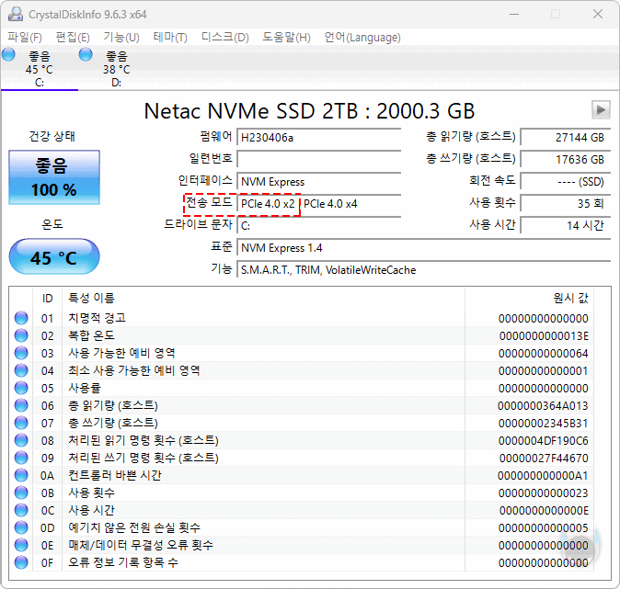Image resolution: width=620 pixels, height=589 pixels.
Task: Open the 파일(F) menu
Action: coord(25,38)
